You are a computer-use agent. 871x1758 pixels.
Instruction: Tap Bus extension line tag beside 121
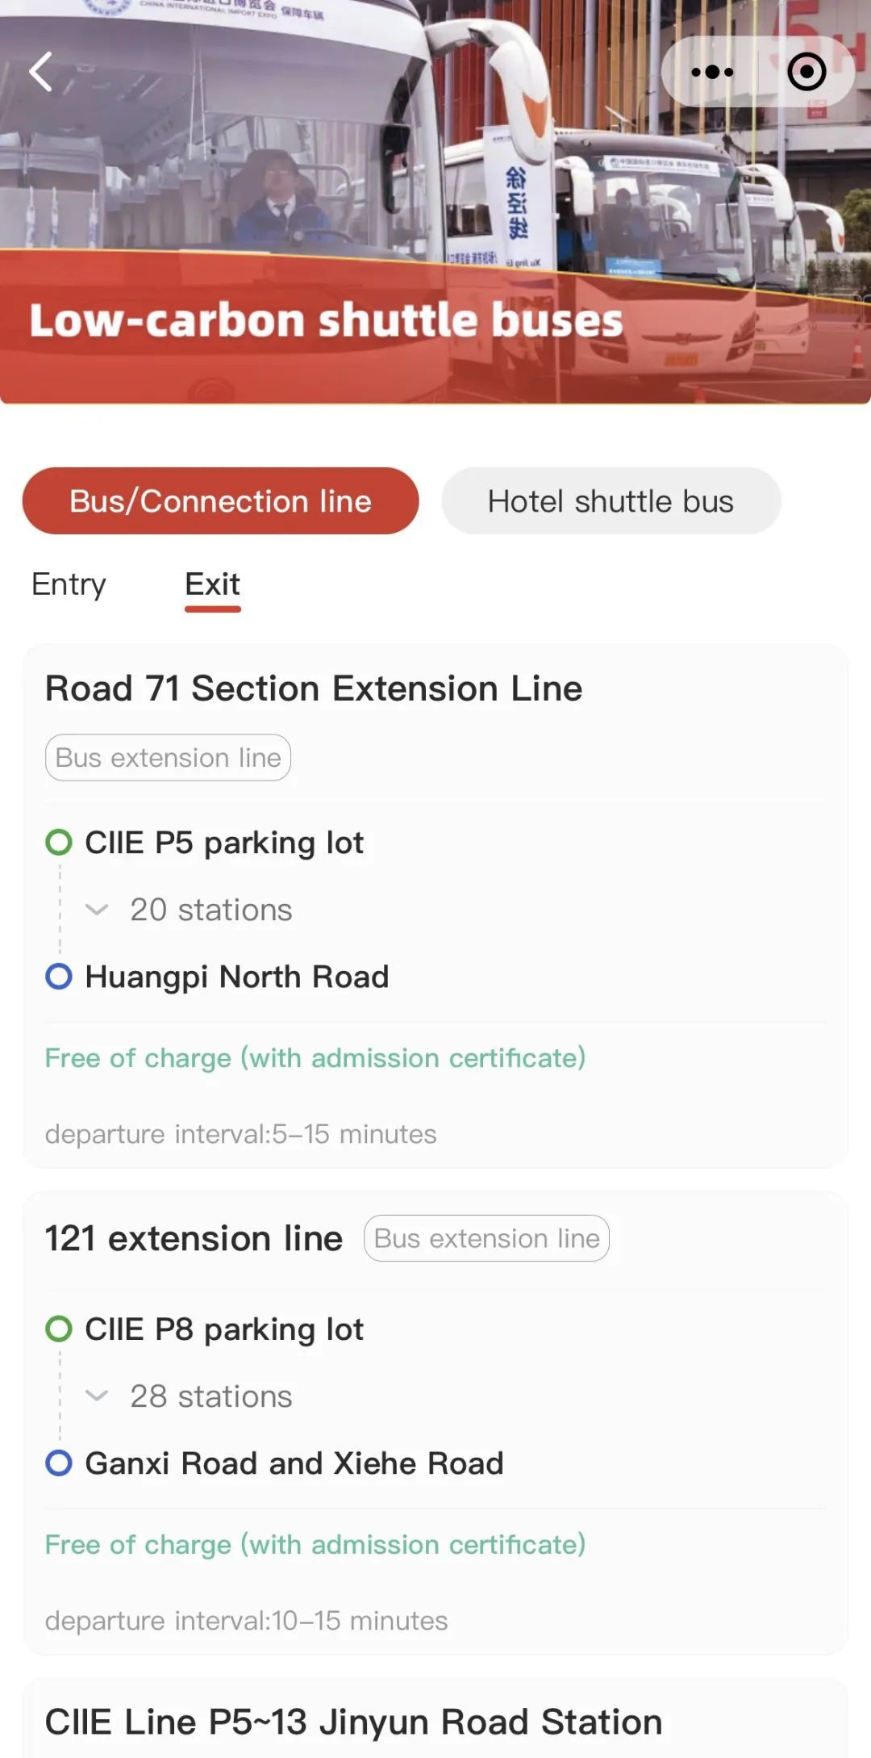pyautogui.click(x=486, y=1238)
